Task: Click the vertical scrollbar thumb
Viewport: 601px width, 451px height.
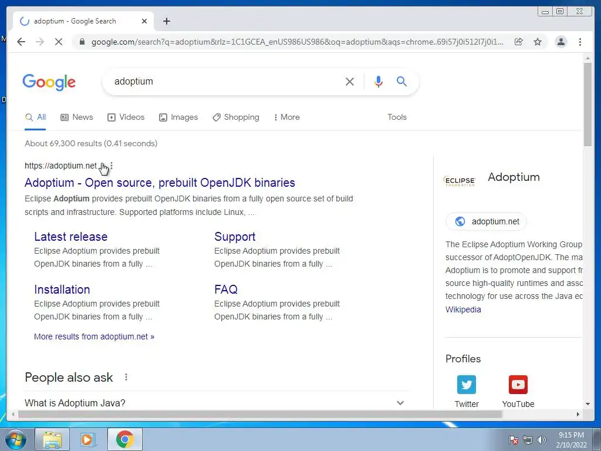Action: (x=588, y=103)
